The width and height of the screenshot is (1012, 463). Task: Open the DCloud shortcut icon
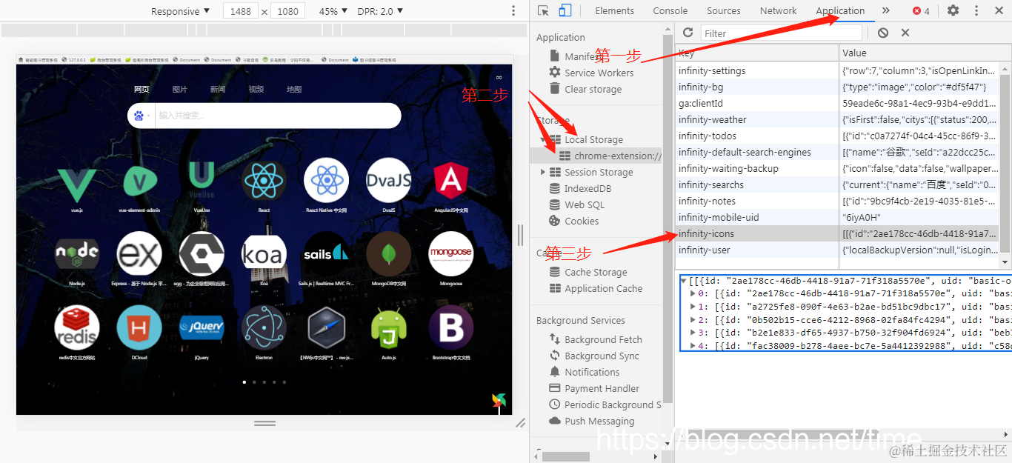coord(139,327)
